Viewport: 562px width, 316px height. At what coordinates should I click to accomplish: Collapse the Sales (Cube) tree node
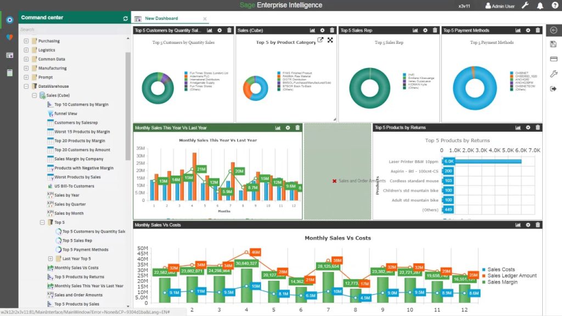[x=34, y=95]
